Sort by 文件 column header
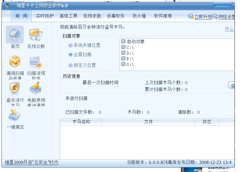This screenshot has height=172, width=241. [x=149, y=122]
